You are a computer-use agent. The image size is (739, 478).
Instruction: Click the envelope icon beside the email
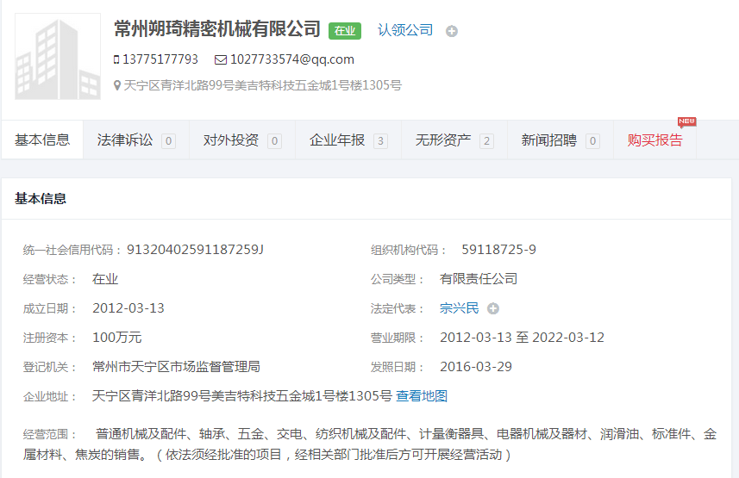tap(221, 59)
